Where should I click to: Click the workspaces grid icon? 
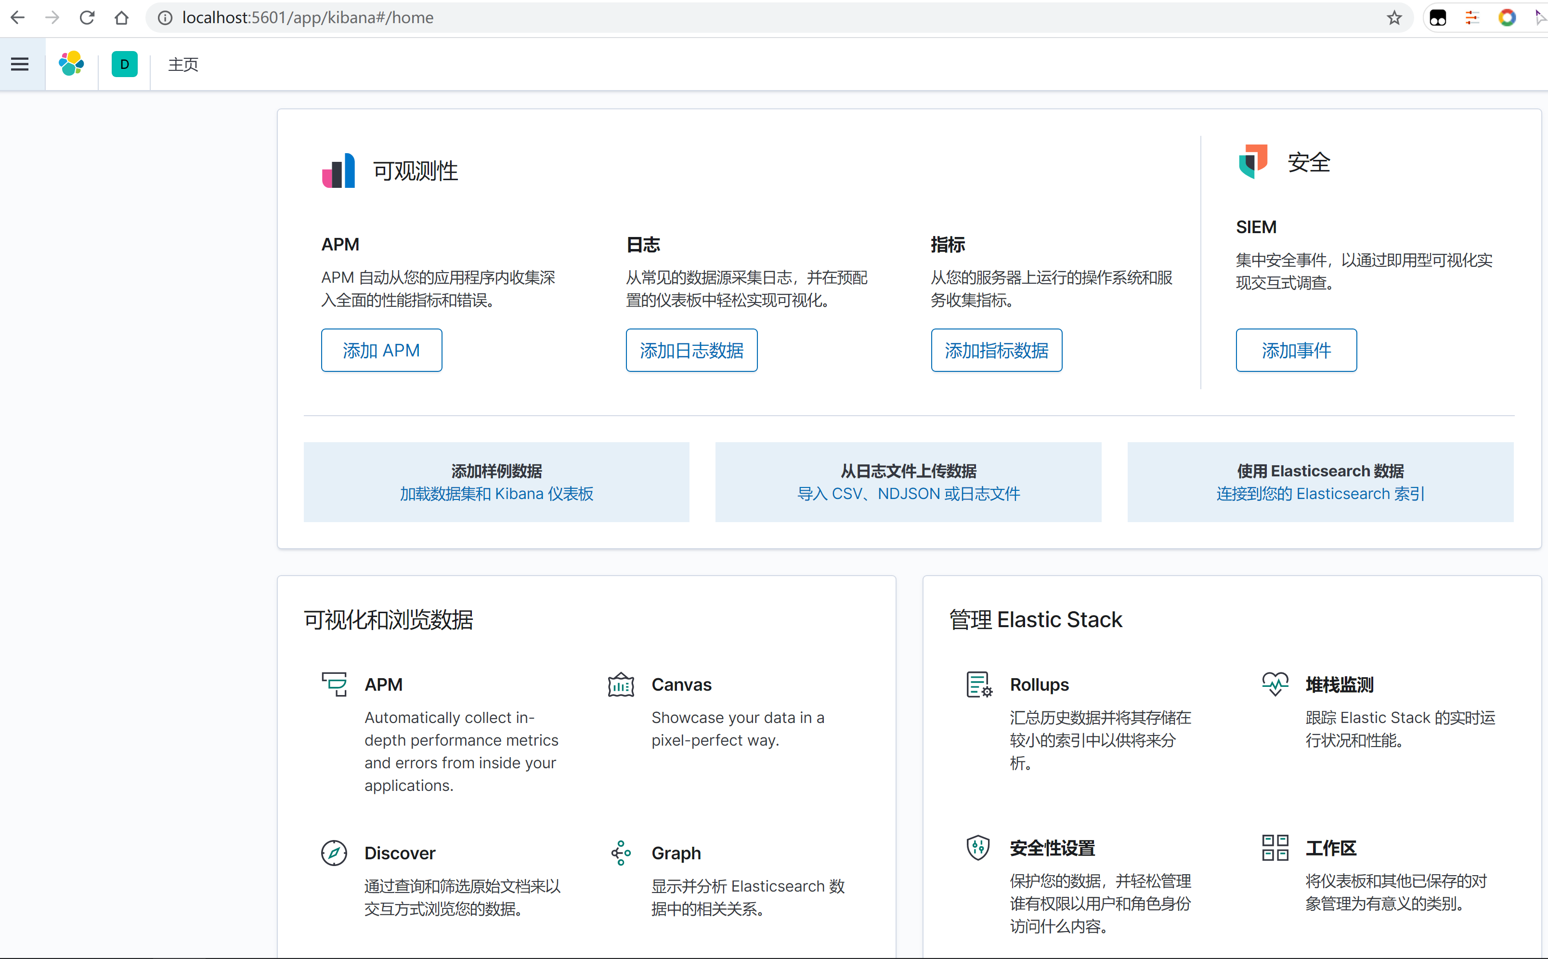click(1275, 848)
